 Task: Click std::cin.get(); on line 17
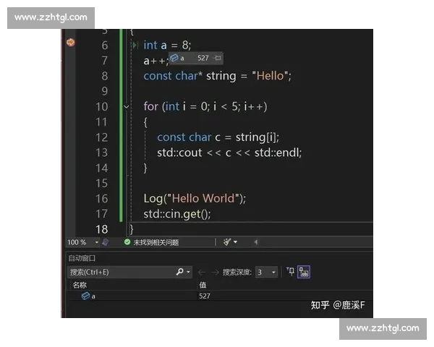coord(177,214)
